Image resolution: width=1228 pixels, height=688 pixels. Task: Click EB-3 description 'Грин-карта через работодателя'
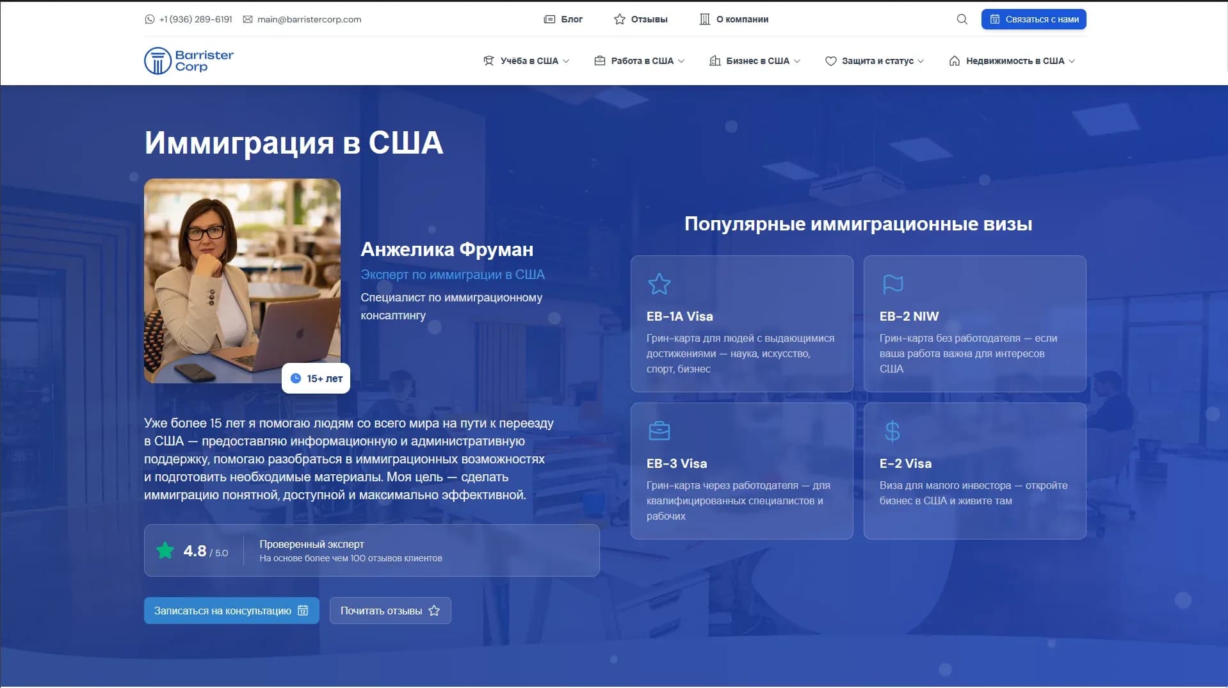(738, 500)
